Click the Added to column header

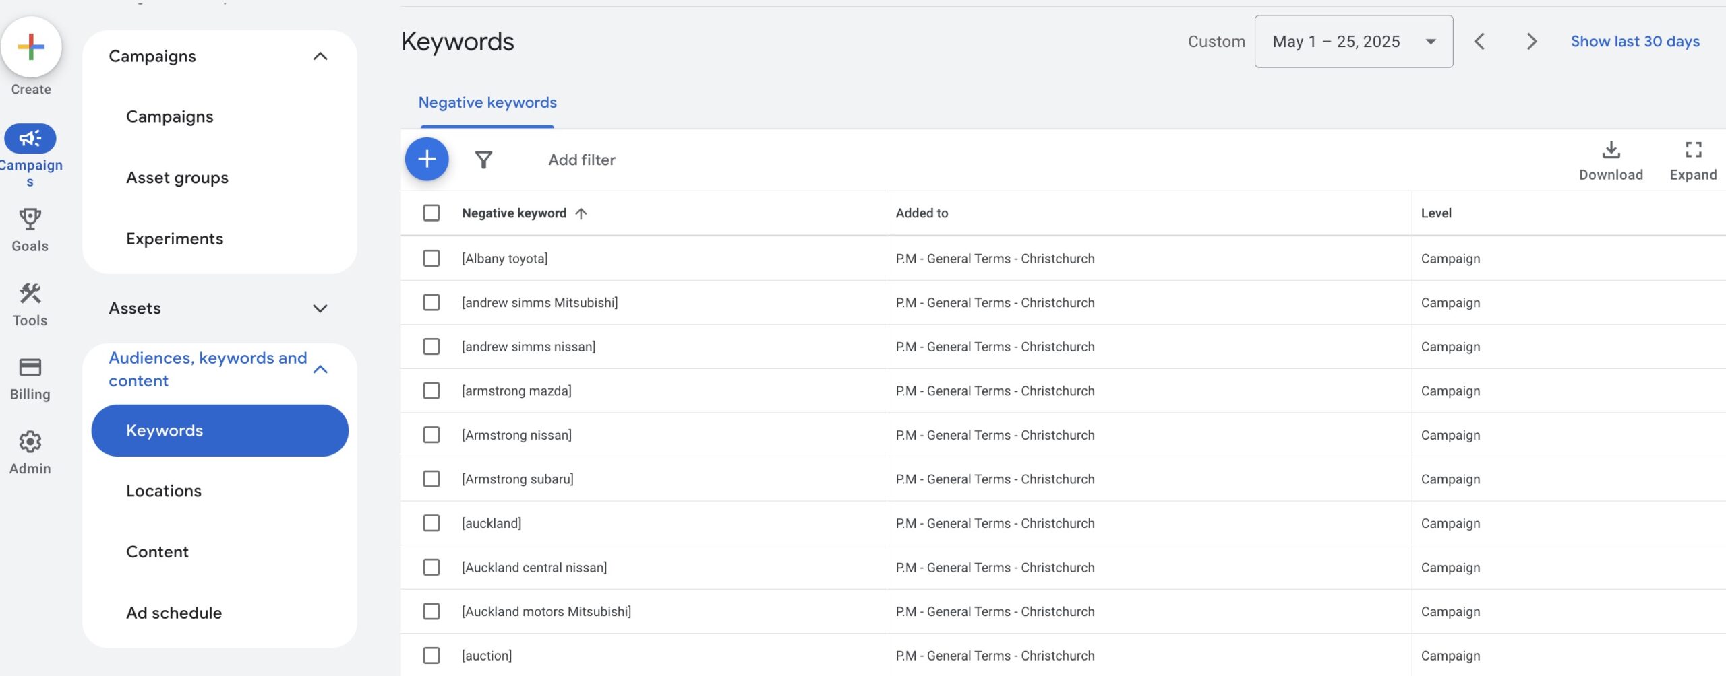point(922,213)
